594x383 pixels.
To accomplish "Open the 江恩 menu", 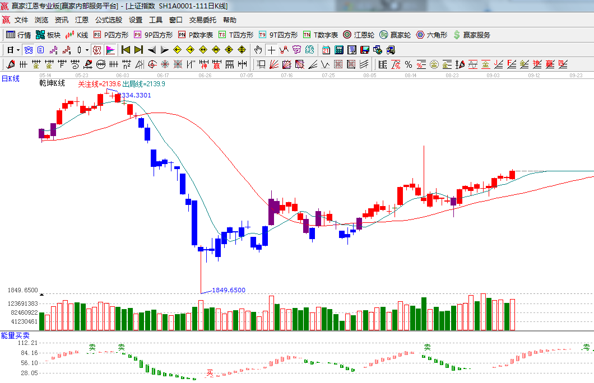I will [82, 20].
